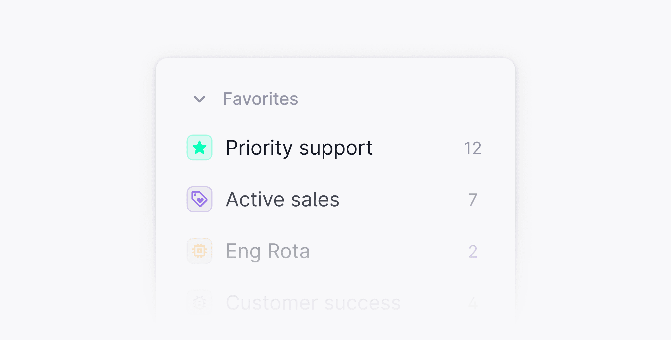Click the word "success" in Customer success
671x340 pixels.
(x=362, y=303)
